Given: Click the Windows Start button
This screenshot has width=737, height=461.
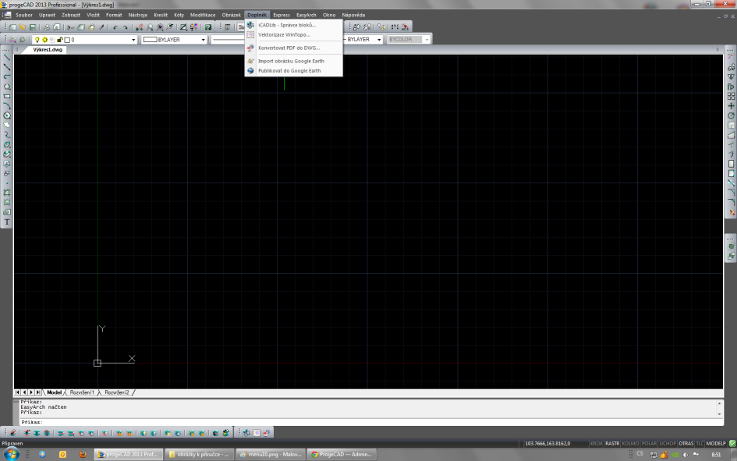Looking at the screenshot, I should [11, 454].
